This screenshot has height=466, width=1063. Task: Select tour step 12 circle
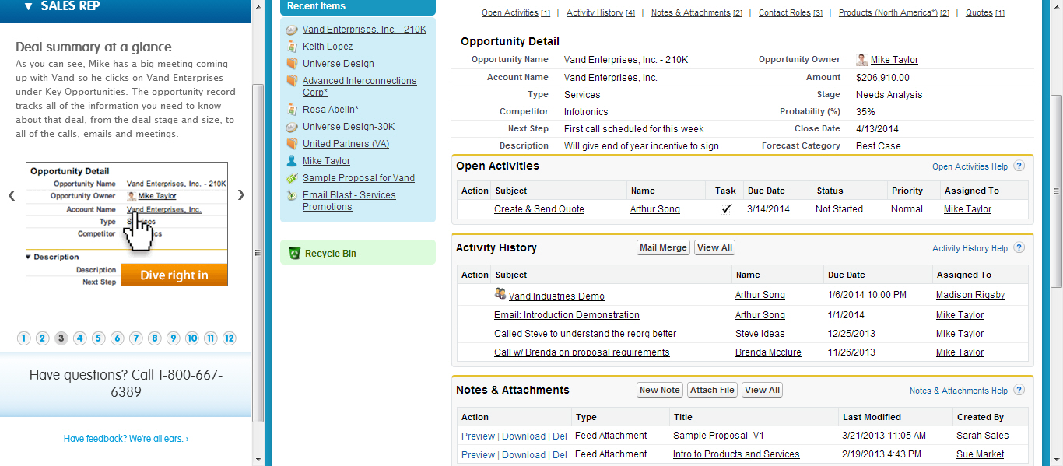tap(230, 338)
